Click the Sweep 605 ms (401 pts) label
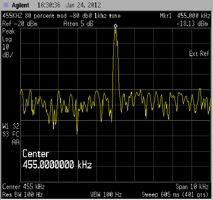The height and width of the screenshot is (200, 213). [175, 195]
